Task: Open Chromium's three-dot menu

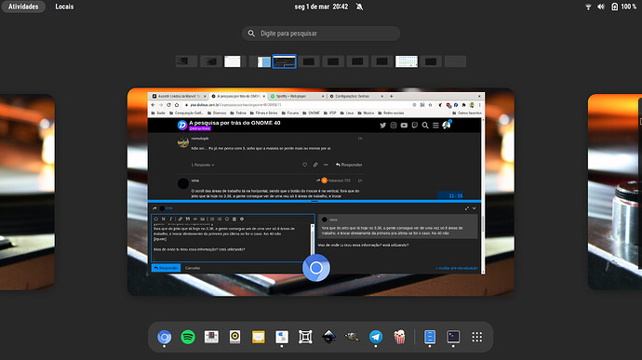Action: tap(479, 105)
